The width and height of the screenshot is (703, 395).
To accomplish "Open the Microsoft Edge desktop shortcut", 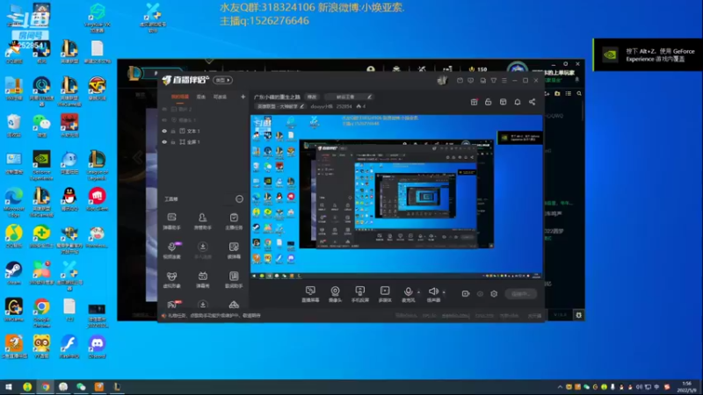I will (13, 203).
